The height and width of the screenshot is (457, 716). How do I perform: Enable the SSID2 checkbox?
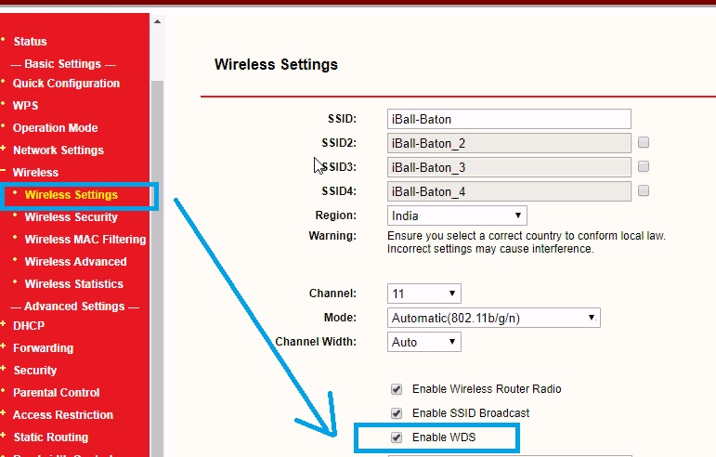coord(644,143)
